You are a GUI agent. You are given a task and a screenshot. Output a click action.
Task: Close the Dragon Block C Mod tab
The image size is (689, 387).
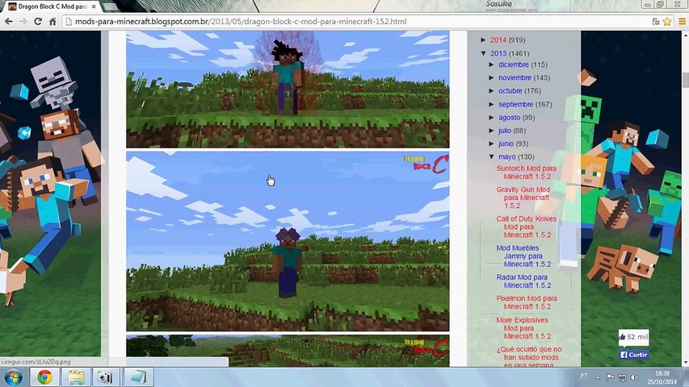(x=94, y=6)
